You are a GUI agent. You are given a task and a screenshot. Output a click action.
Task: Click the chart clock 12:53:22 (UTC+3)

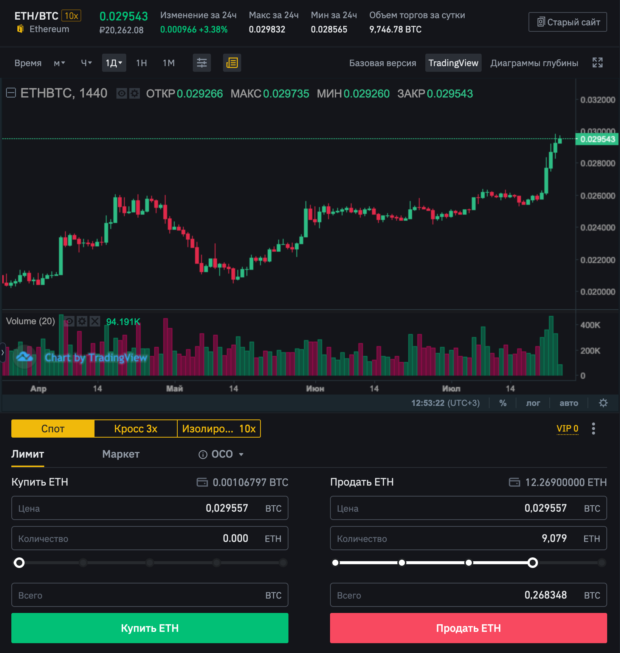(445, 403)
